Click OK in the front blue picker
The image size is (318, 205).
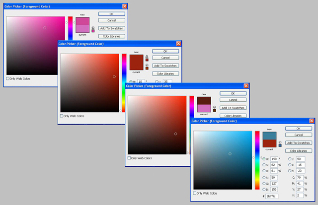[x=299, y=129]
